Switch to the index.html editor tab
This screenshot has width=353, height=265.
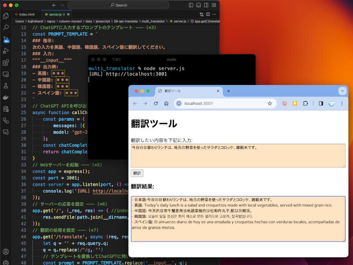(x=26, y=14)
